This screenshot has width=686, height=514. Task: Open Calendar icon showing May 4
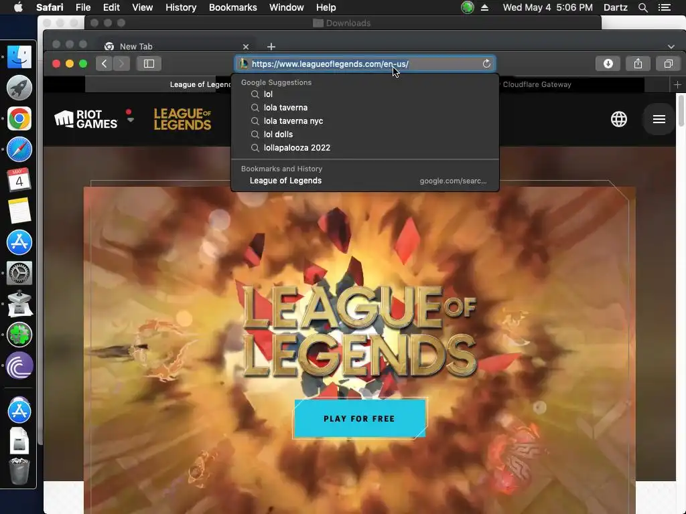[x=19, y=179]
